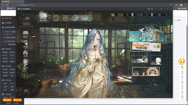188x105 pixels.
Task: Click the DOTA2 tag under 网游竞技
Action: (x=12, y=55)
